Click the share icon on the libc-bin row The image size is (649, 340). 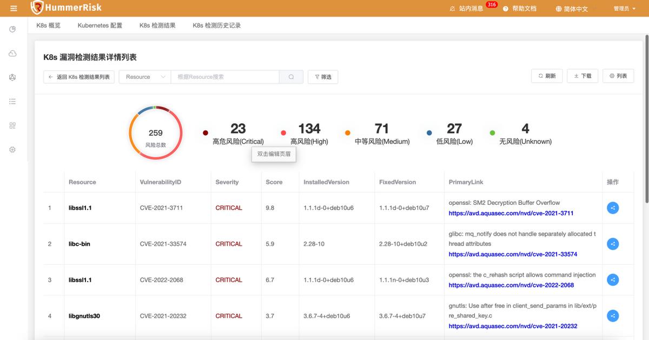612,244
